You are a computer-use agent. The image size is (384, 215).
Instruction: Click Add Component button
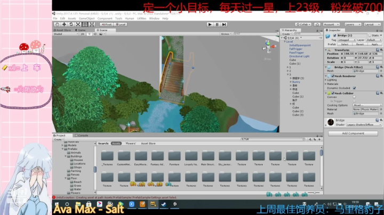(x=353, y=134)
